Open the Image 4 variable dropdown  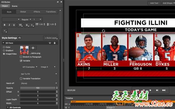pyautogui.click(x=48, y=67)
